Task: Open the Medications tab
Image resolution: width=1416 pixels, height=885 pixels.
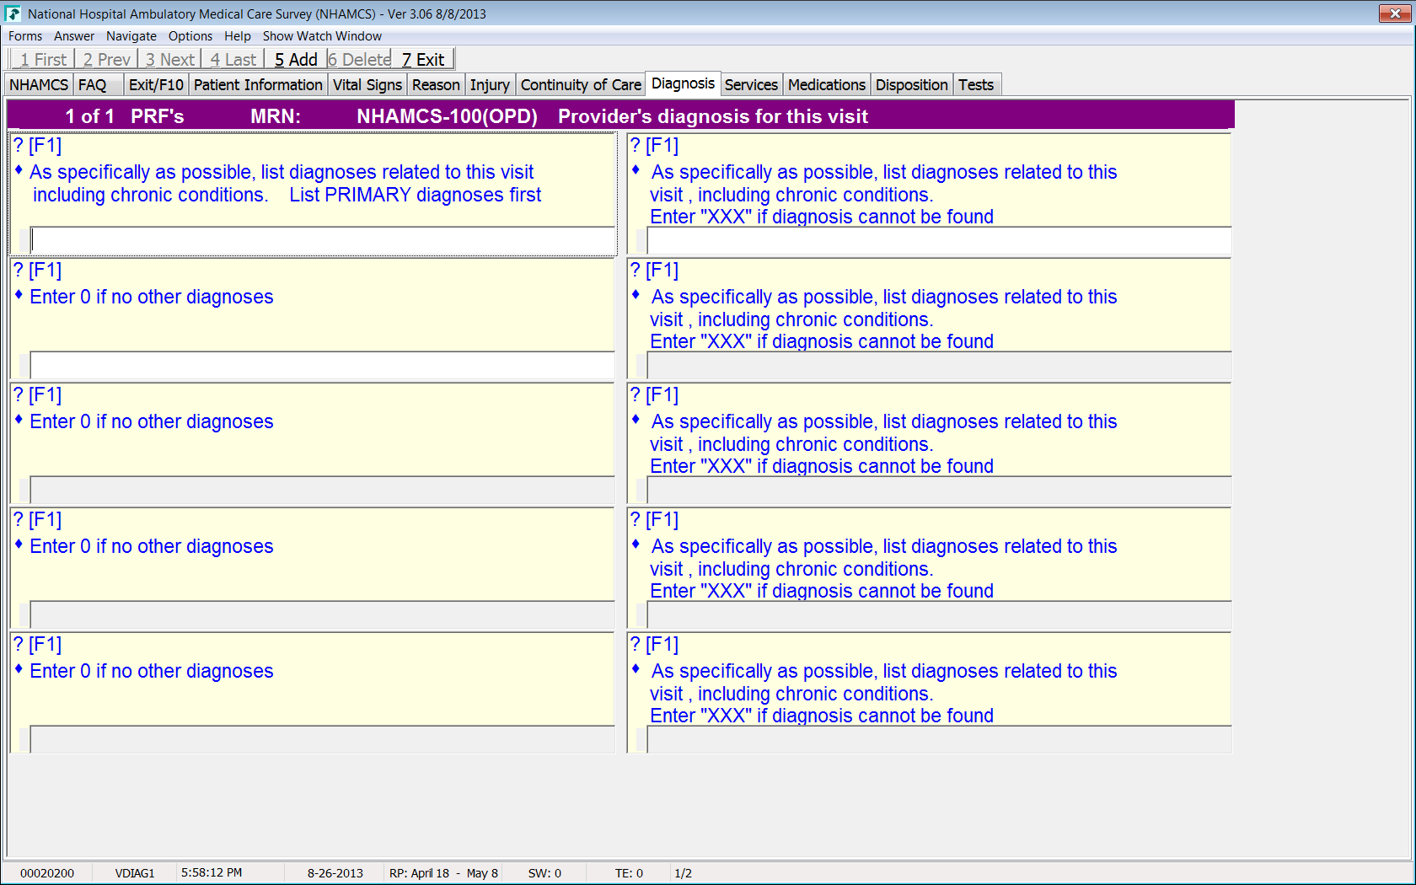Action: coord(826,85)
